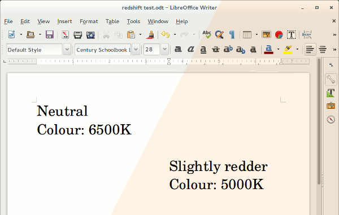The image size is (339, 215).
Task: Open the Paste options dropdown arrow
Action: [140, 34]
